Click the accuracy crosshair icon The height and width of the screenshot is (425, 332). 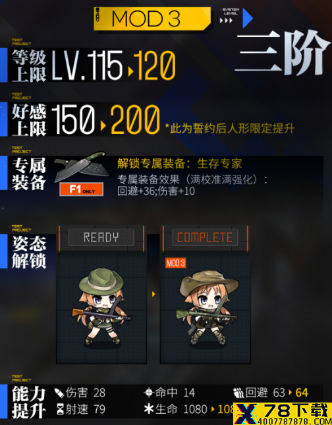click(x=149, y=393)
